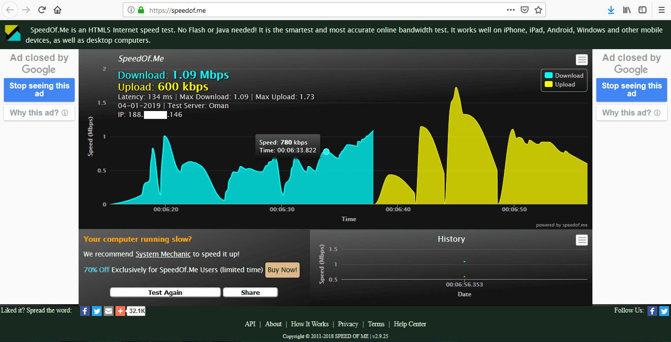Open the Terms footer link

(376, 324)
